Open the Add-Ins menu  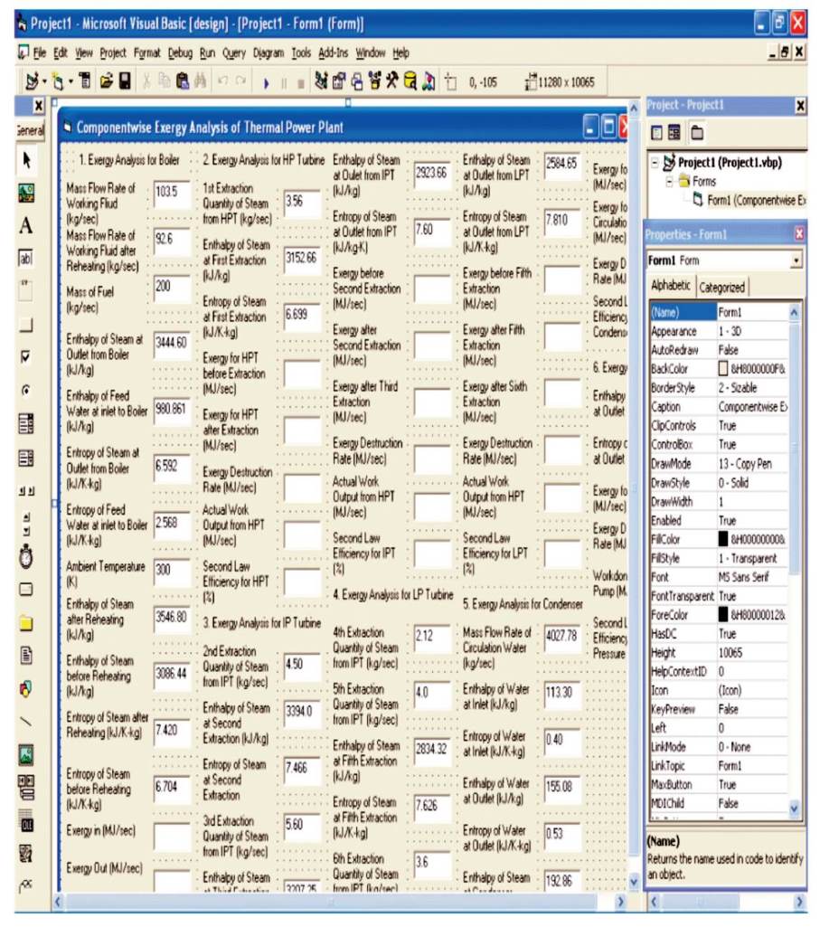(x=334, y=53)
